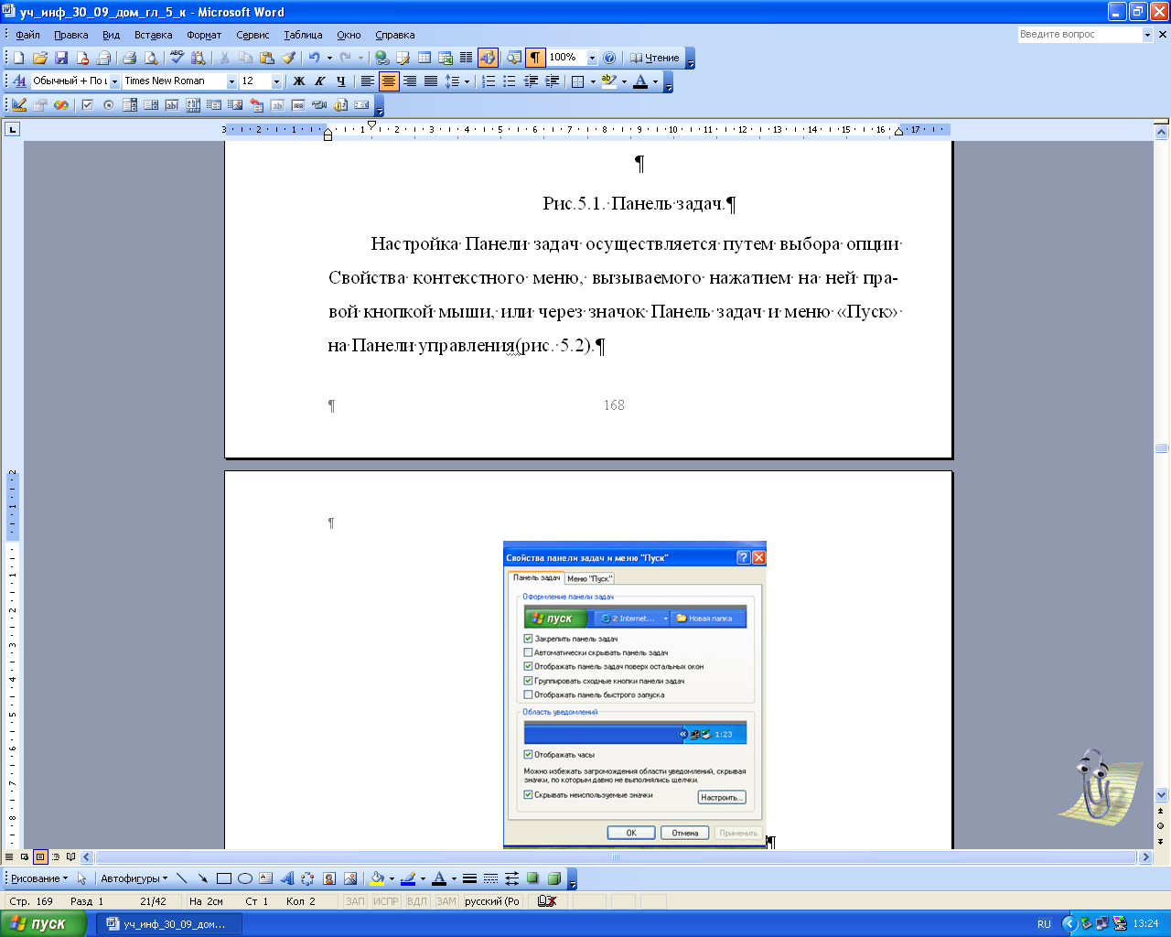
Task: Expand the Borders dropdown arrow
Action: pos(593,81)
